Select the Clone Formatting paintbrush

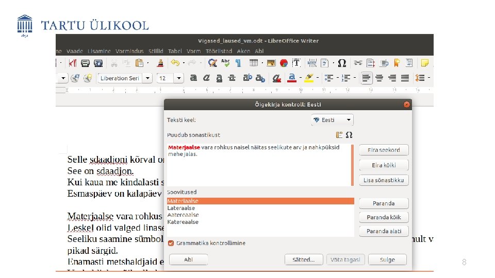point(160,63)
